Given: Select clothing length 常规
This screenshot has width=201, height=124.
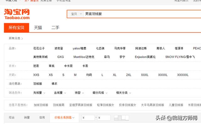Looking at the screenshot, I should pyautogui.click(x=52, y=66).
